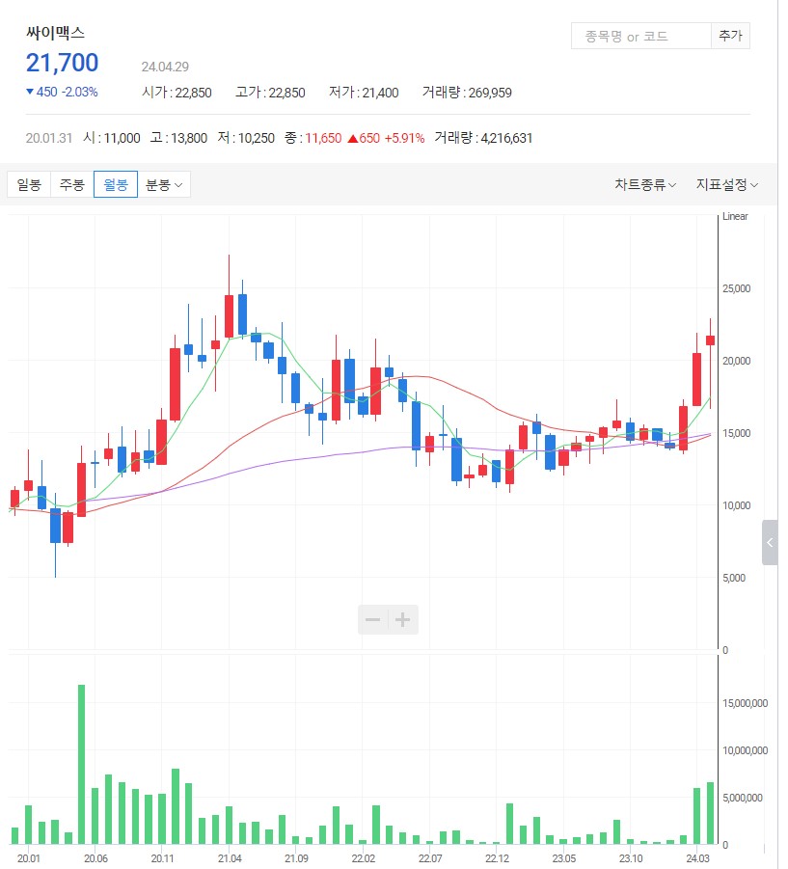Viewport: 788px width, 869px height.
Task: Click the 싸이맥스 stock name
Action: pyautogui.click(x=56, y=33)
